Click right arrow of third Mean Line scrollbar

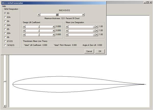click(97, 34)
